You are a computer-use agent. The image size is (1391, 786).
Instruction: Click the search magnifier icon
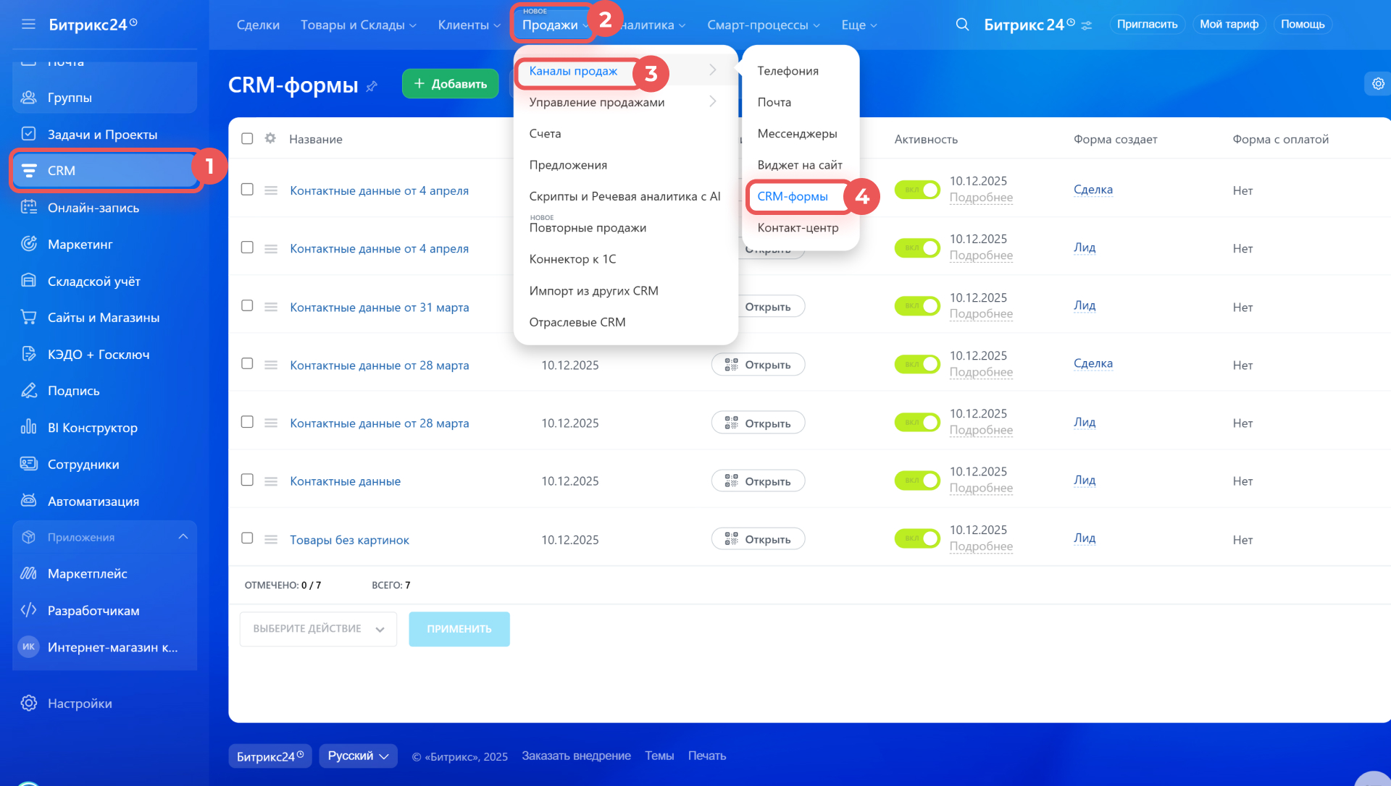tap(962, 25)
